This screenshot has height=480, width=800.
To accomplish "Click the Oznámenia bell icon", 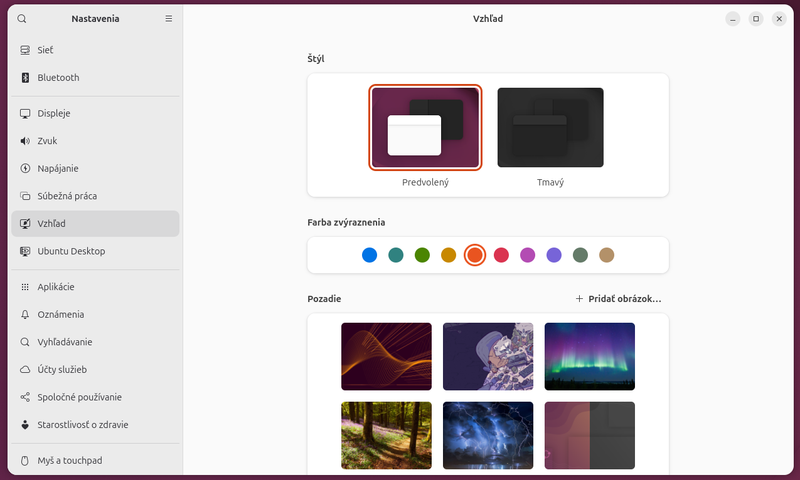I will click(x=25, y=315).
